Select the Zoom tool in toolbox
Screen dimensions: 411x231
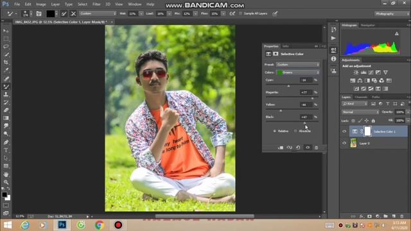pos(6,182)
